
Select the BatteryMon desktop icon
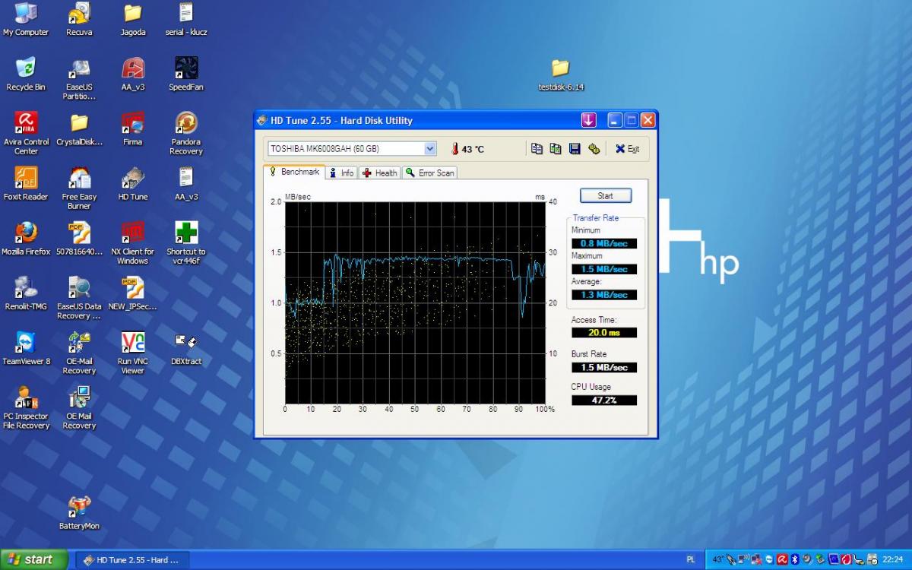pos(79,513)
